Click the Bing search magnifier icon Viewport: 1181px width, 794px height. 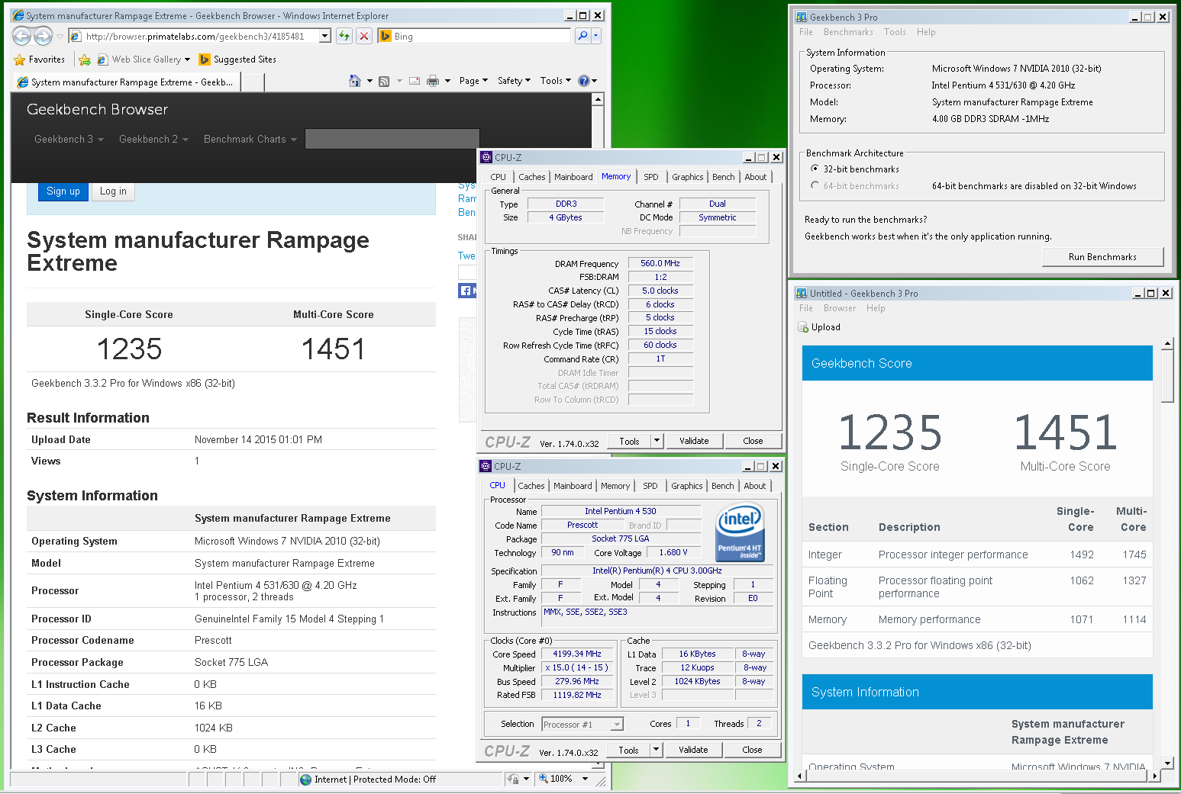pyautogui.click(x=582, y=36)
